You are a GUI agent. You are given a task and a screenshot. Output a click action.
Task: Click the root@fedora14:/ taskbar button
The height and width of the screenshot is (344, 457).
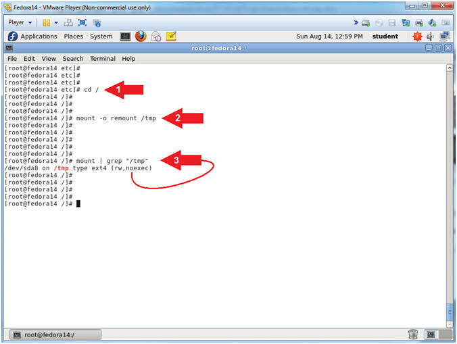pos(55,335)
